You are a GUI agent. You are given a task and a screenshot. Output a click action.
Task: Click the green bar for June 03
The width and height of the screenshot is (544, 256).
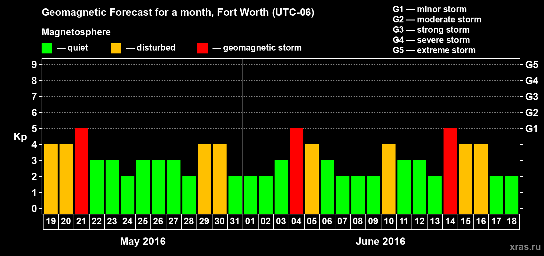pos(281,187)
